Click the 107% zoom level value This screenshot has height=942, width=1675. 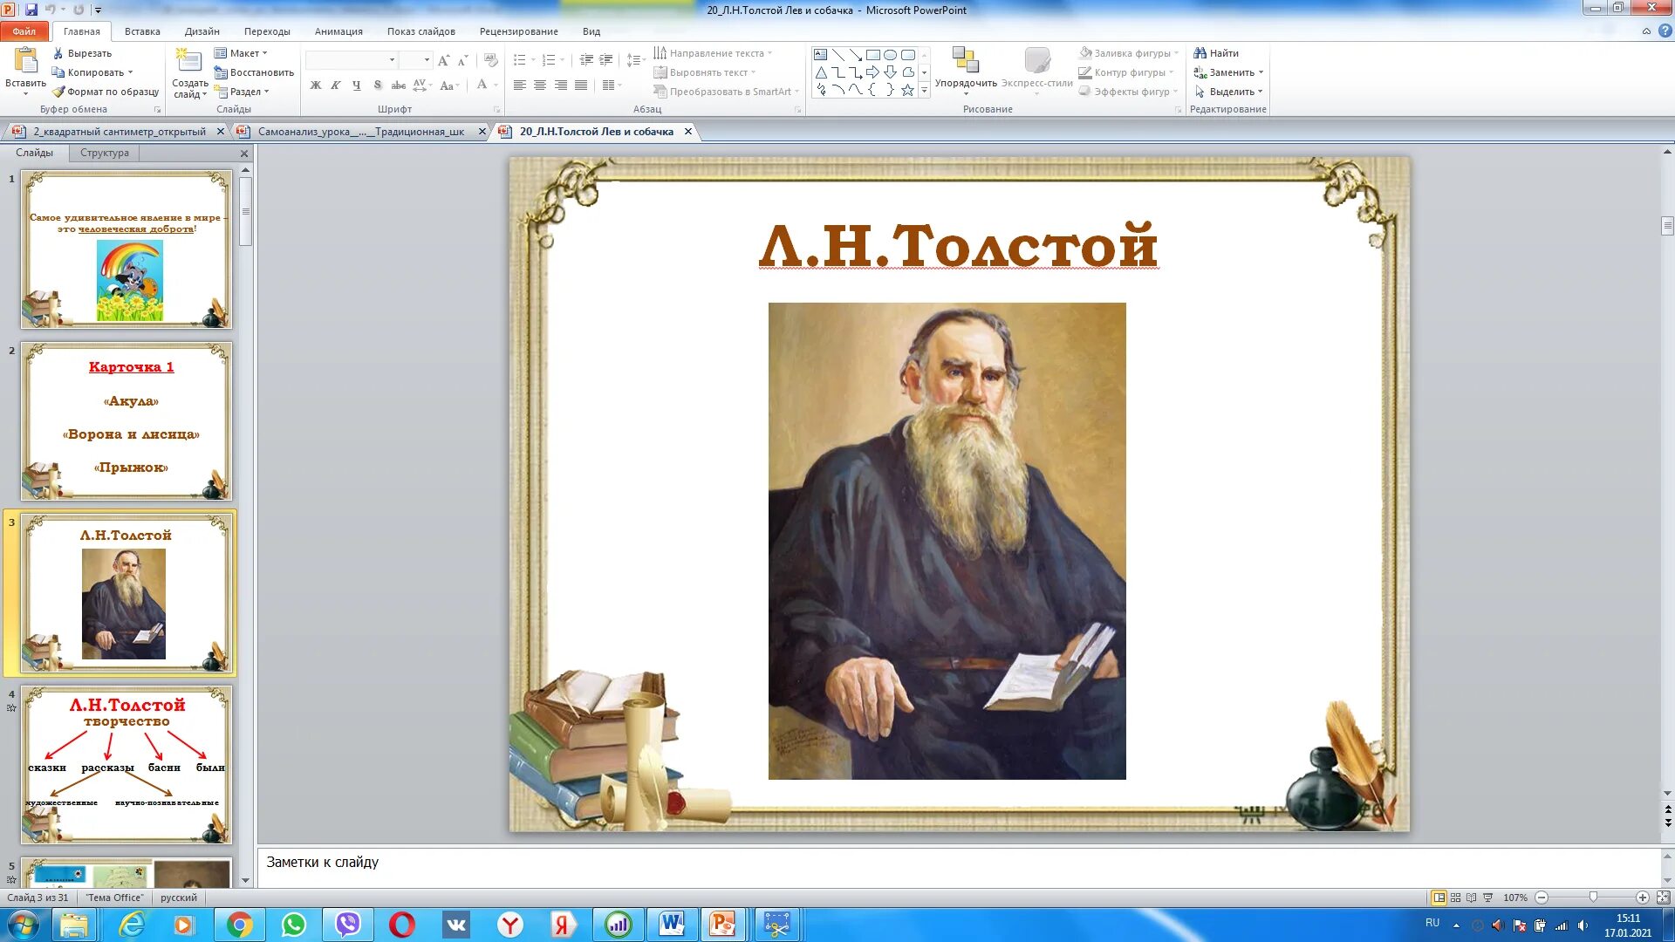tap(1515, 898)
